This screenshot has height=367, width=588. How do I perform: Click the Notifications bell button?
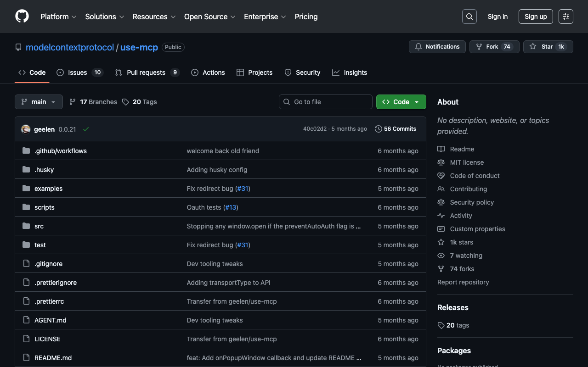pos(437,47)
